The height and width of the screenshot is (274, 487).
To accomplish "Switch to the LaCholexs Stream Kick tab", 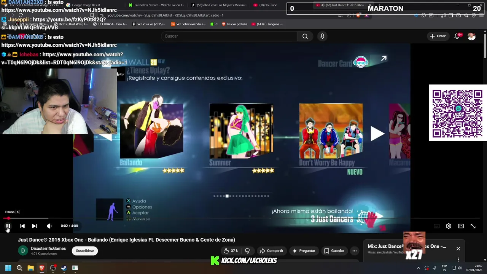I will (156, 5).
